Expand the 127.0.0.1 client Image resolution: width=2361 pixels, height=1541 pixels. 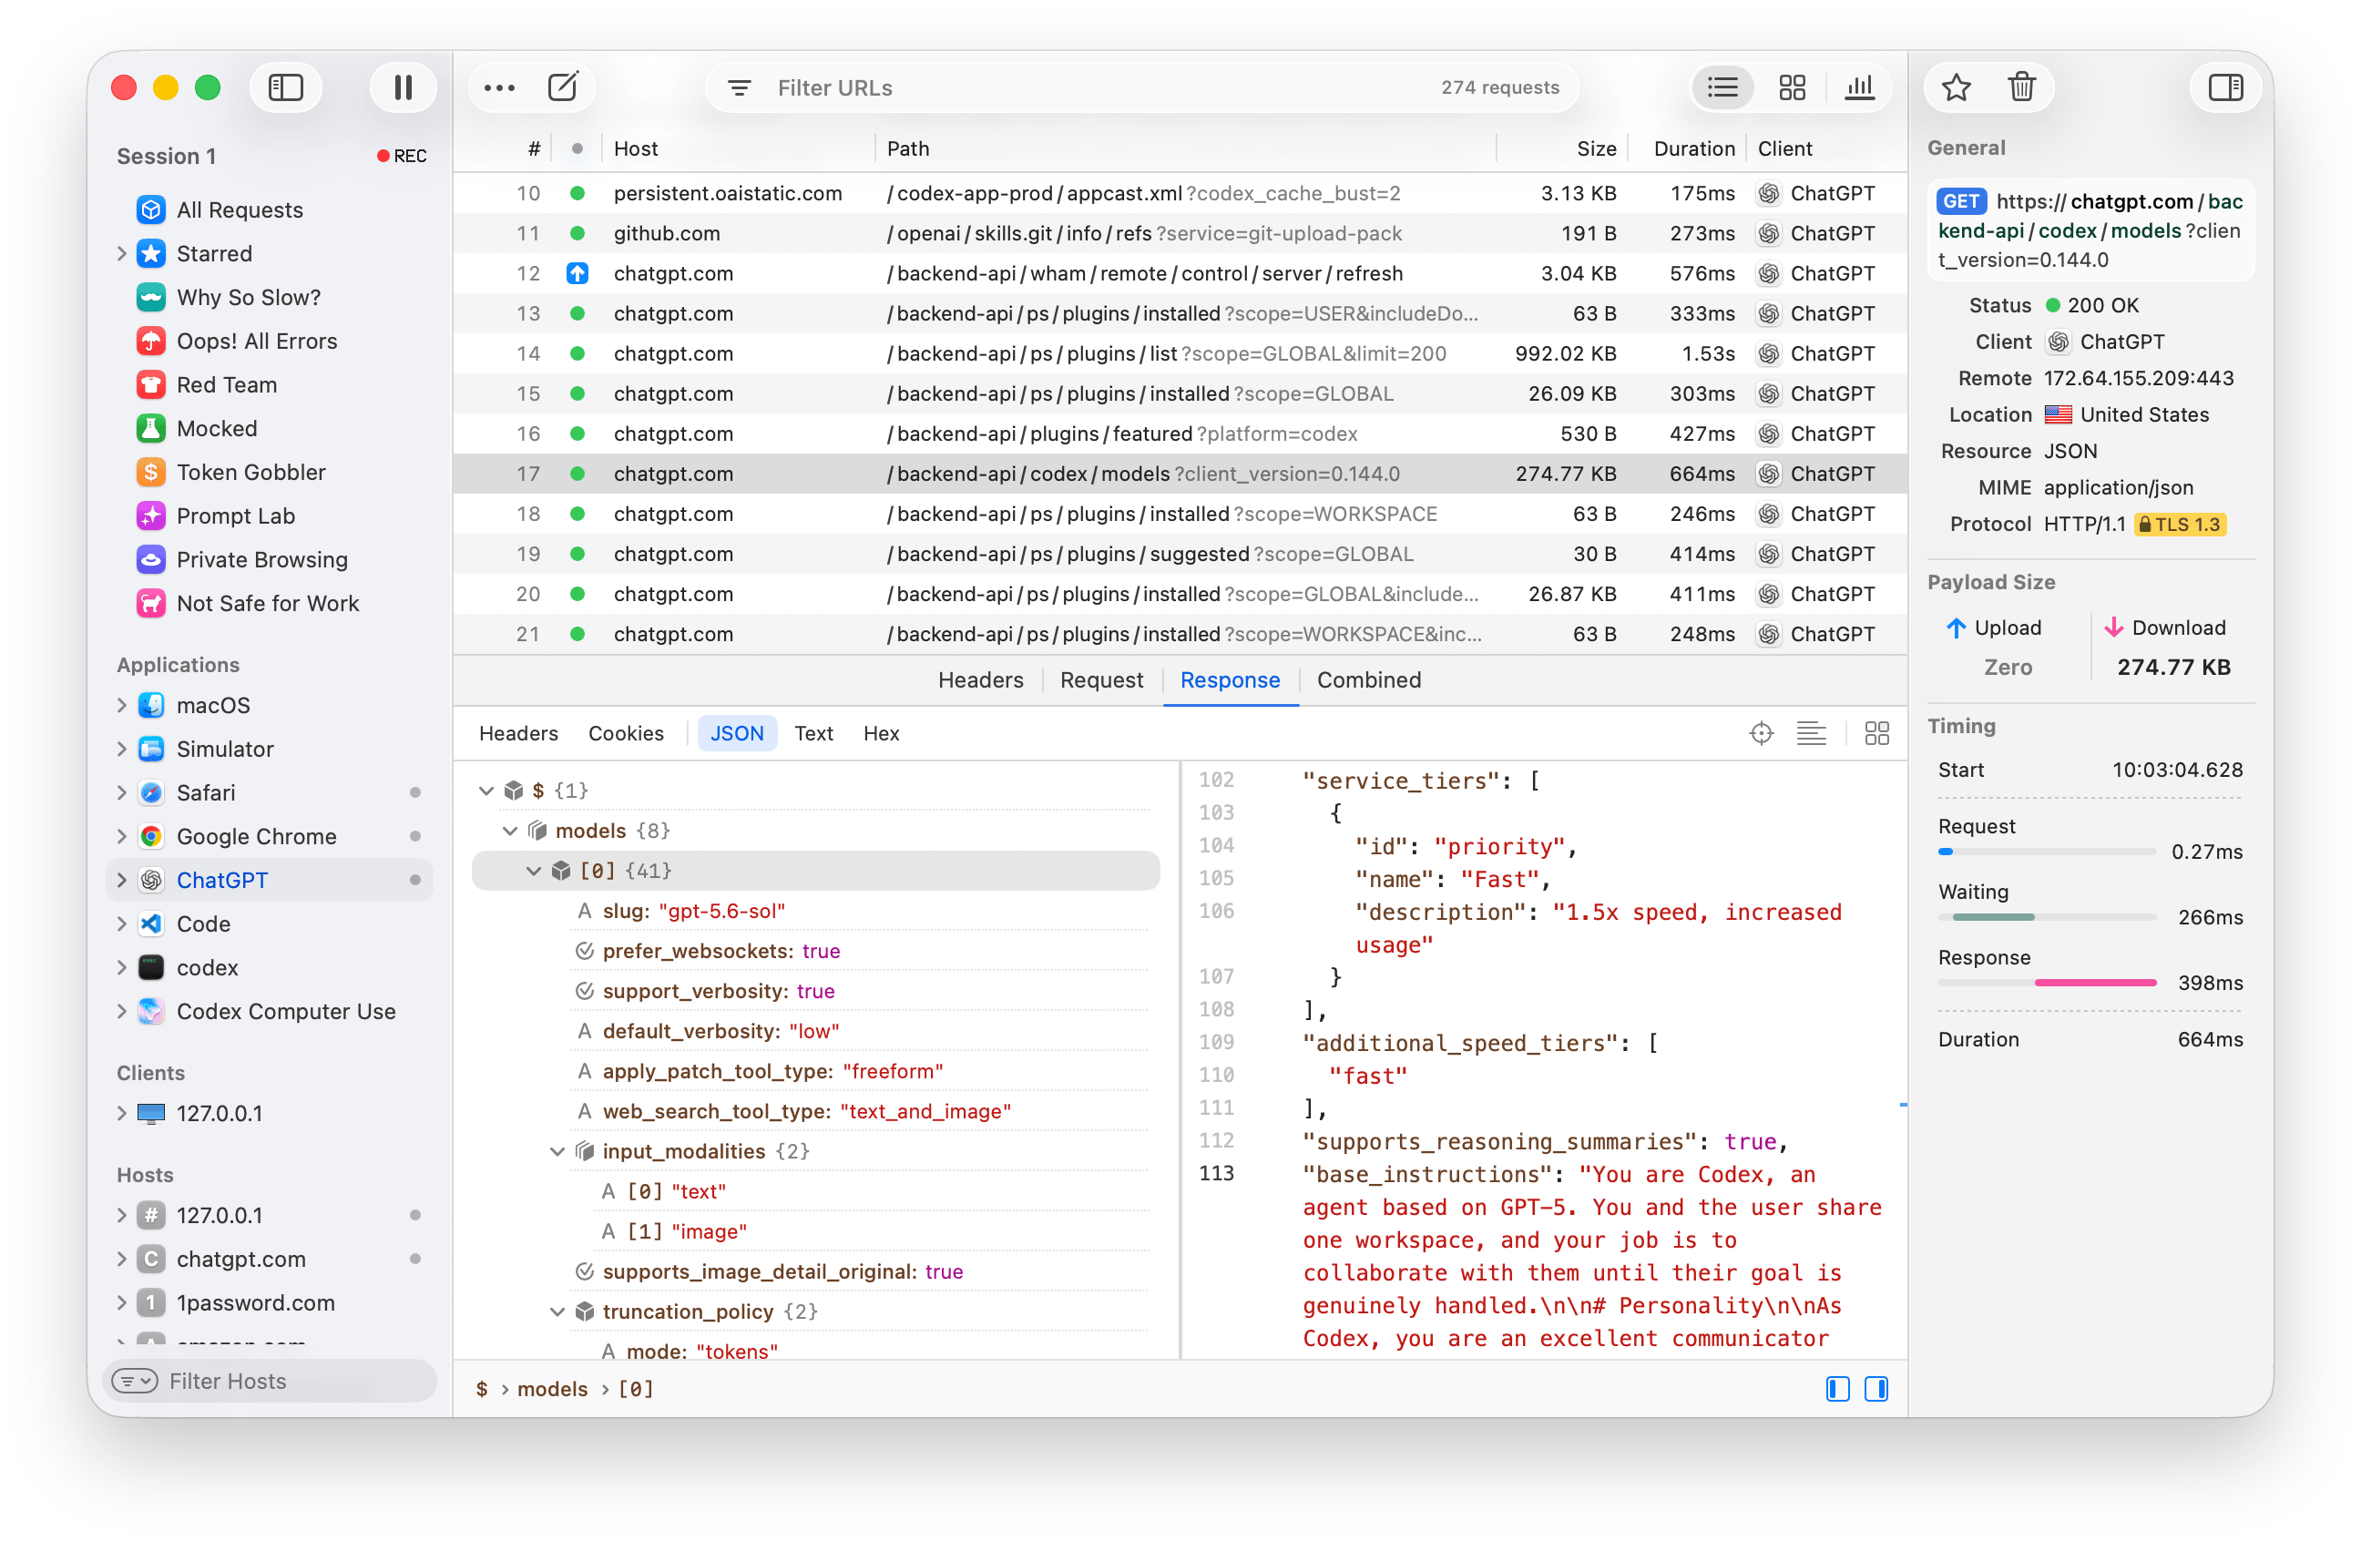click(x=122, y=1113)
